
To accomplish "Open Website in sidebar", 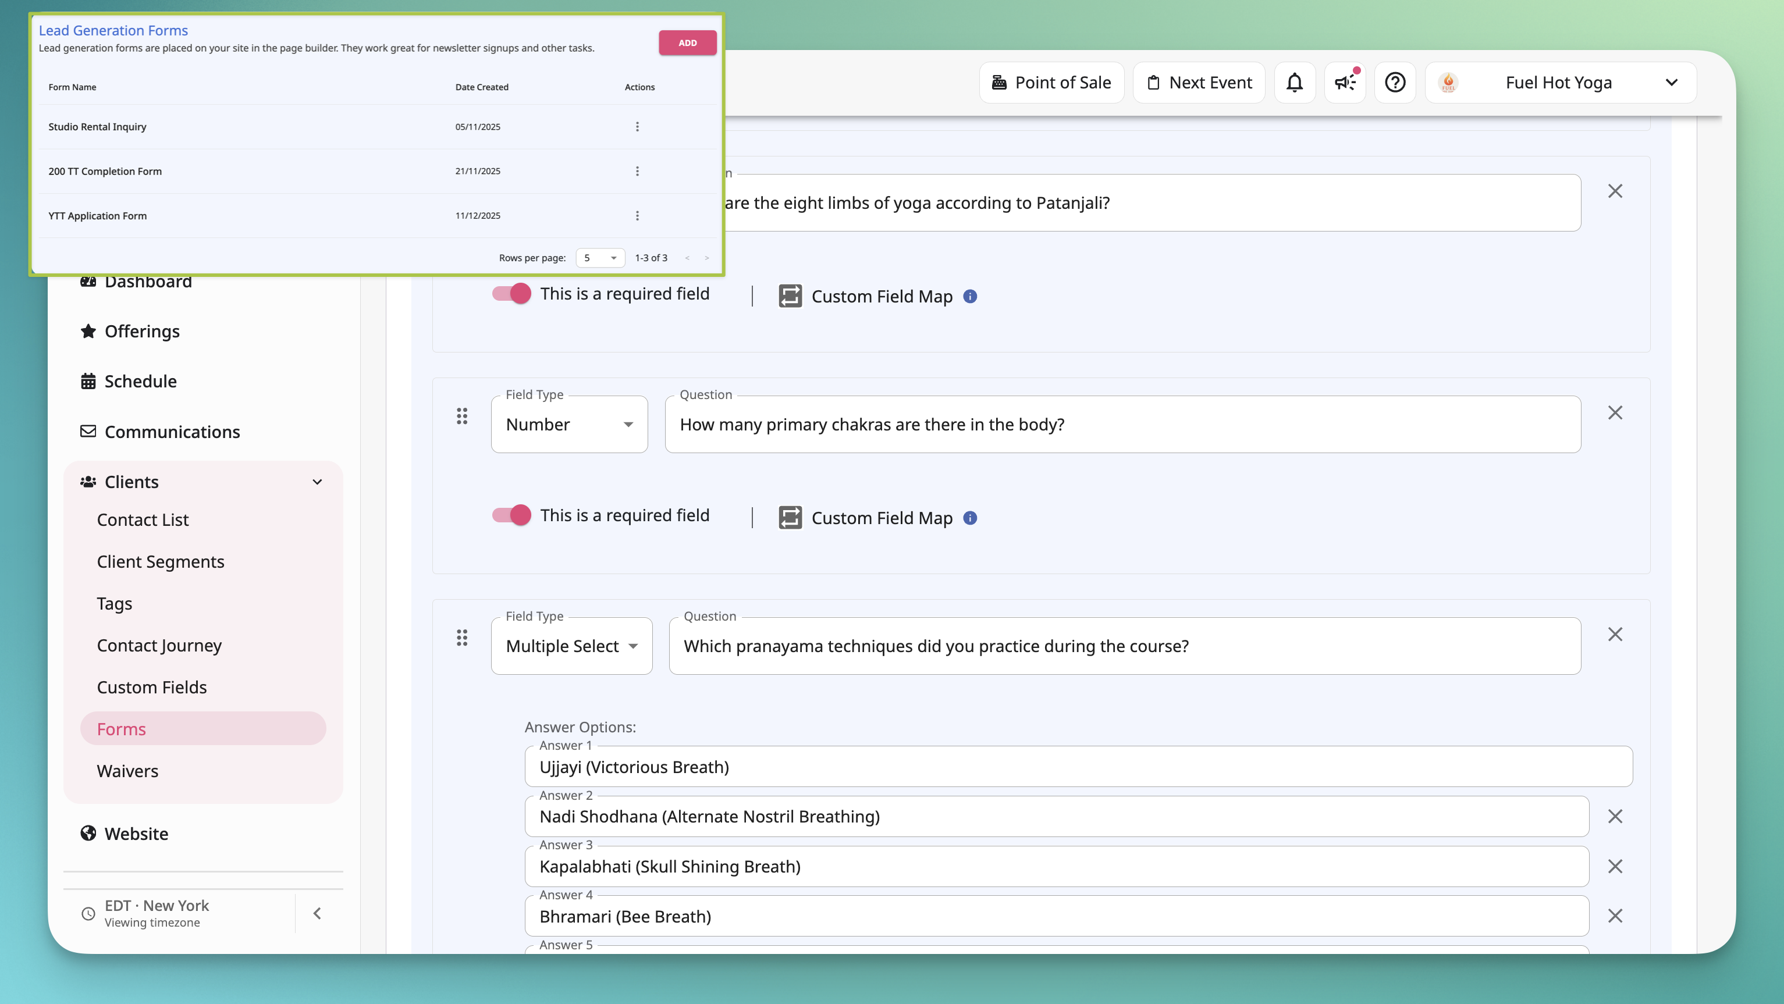I will click(x=136, y=834).
